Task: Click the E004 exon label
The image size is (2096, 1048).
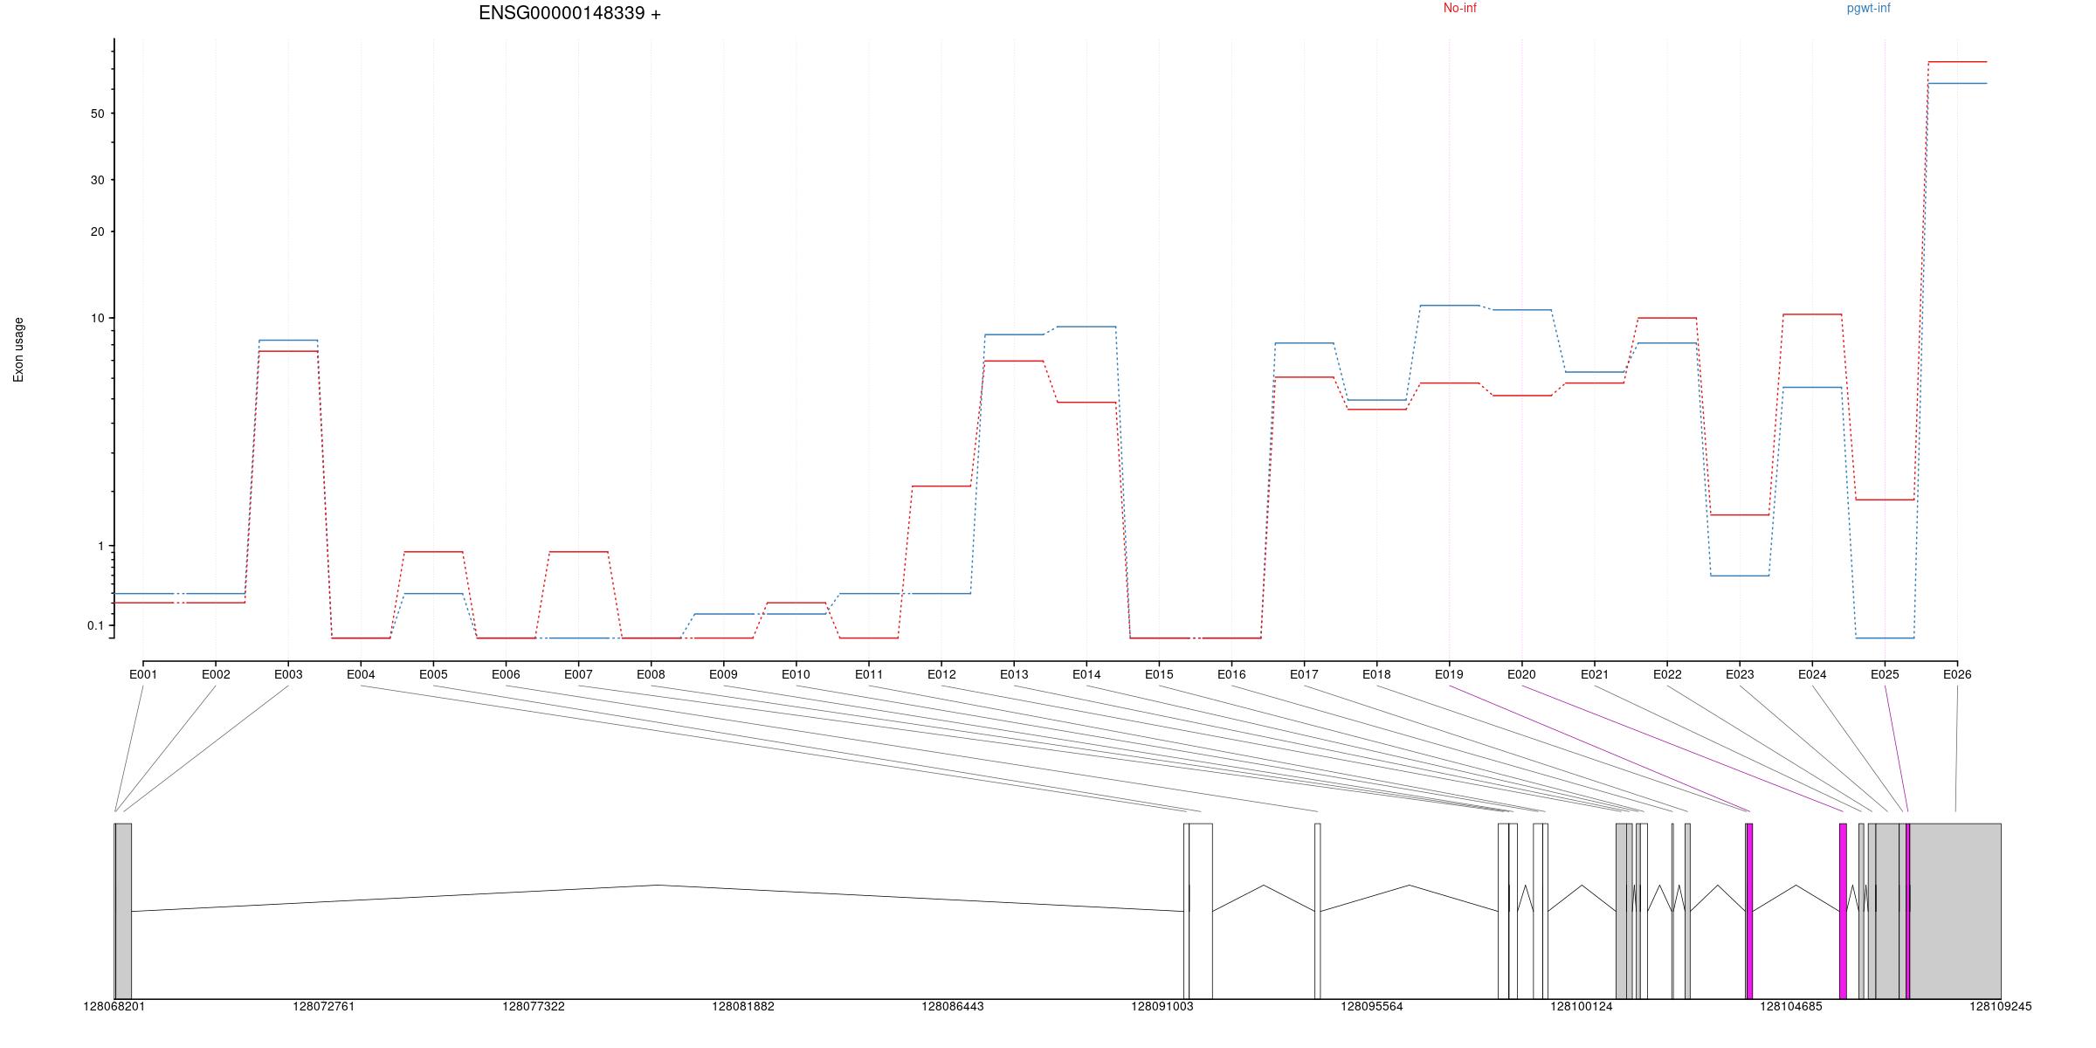Action: [x=361, y=674]
